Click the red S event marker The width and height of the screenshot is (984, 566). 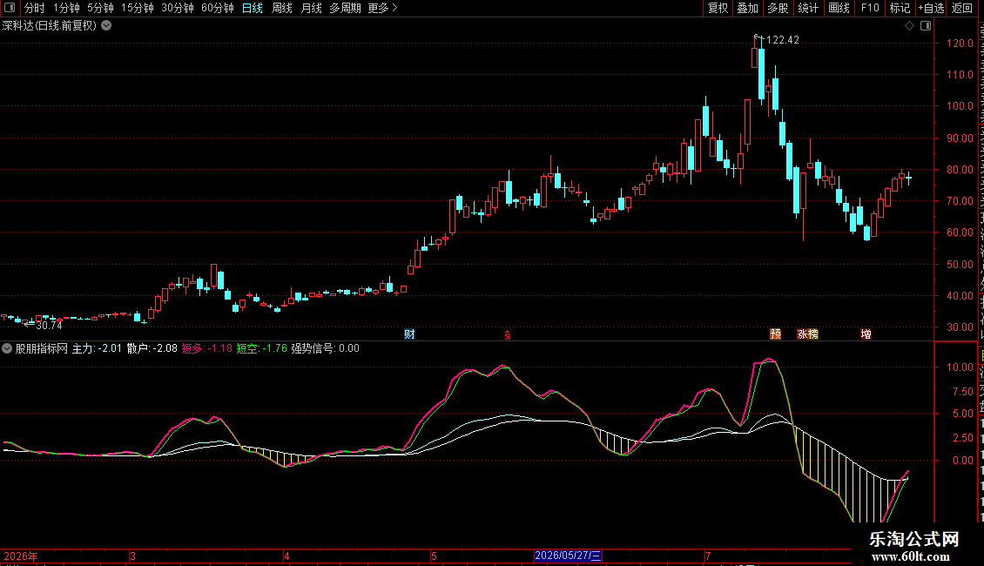pos(507,335)
